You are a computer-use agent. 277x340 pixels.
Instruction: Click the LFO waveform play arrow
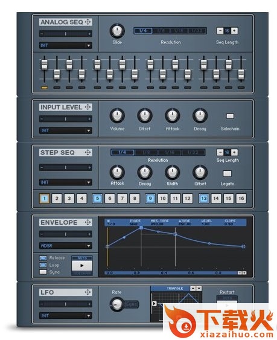pyautogui.click(x=154, y=303)
